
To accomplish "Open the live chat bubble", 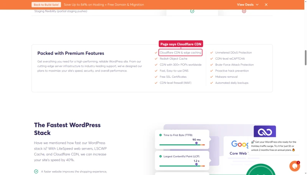I will 295,166.
